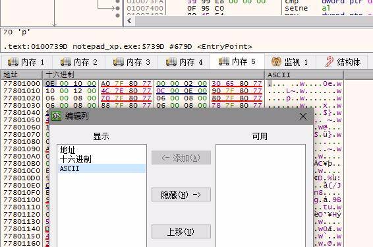Click the ASCII column header
The image size is (373, 247).
click(x=304, y=75)
